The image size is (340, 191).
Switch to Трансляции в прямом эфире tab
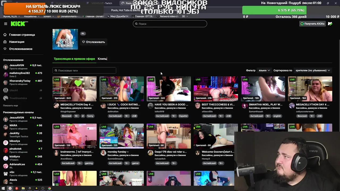pos(74,59)
